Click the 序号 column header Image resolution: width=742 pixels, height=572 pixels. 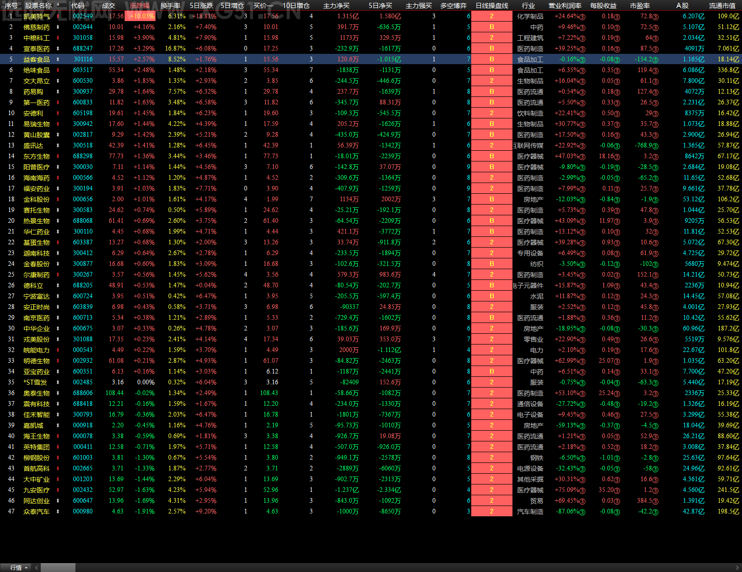click(x=11, y=6)
